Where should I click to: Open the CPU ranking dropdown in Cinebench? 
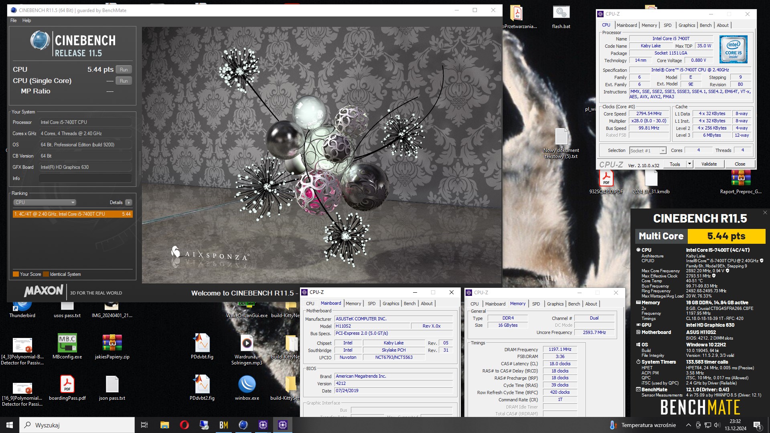[x=45, y=202]
